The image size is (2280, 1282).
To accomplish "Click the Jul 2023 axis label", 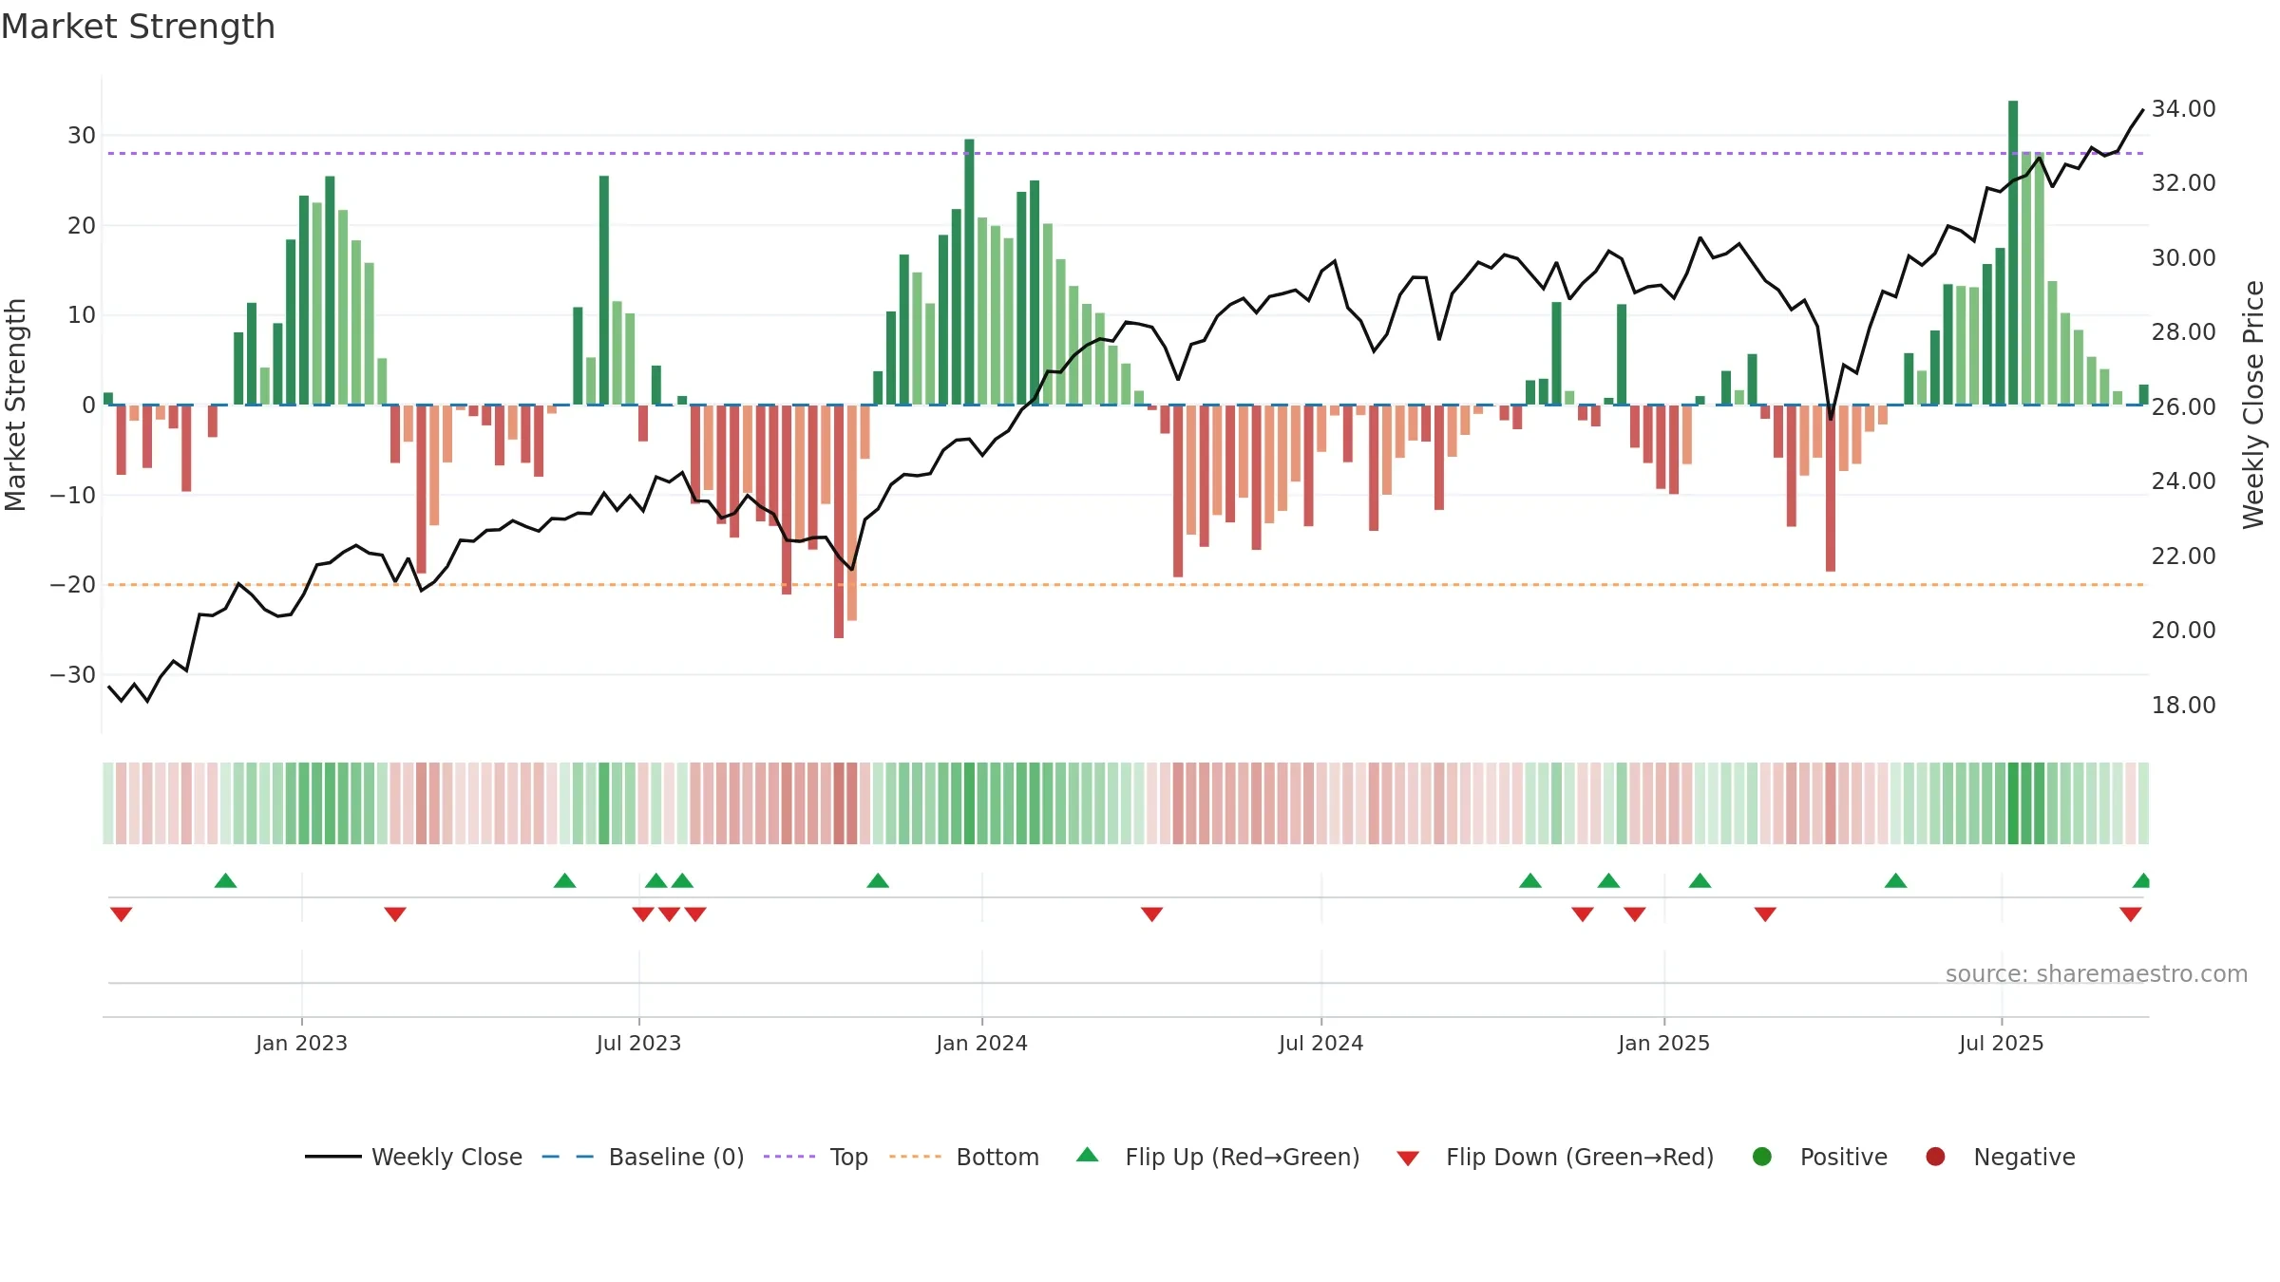I will [638, 1044].
